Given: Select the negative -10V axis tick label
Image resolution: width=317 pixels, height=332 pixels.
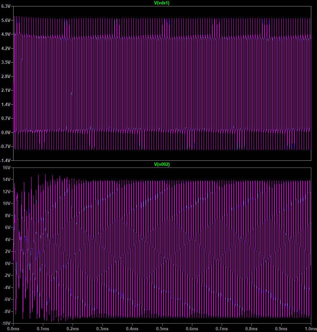Looking at the screenshot, I should (x=6, y=323).
